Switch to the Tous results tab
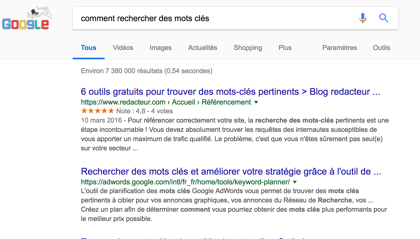 88,48
